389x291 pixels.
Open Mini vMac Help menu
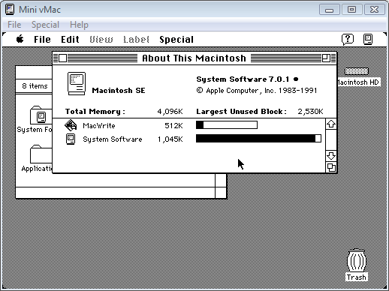(x=79, y=25)
